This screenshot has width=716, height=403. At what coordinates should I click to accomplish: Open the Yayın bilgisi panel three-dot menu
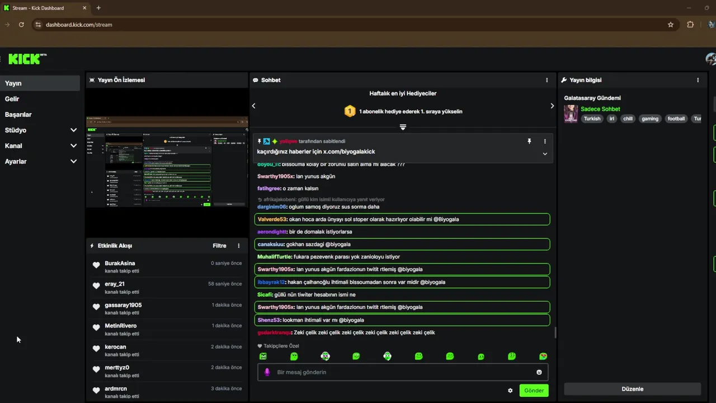tap(698, 80)
